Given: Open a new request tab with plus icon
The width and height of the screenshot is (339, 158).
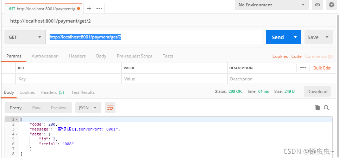Looking at the screenshot, I should coord(89,8).
